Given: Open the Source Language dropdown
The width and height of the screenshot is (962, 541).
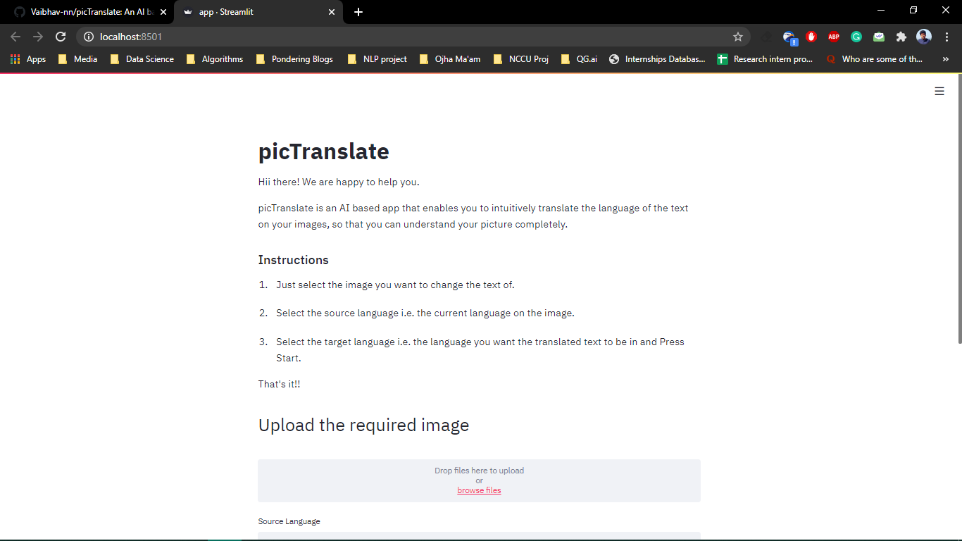Looking at the screenshot, I should tap(479, 539).
